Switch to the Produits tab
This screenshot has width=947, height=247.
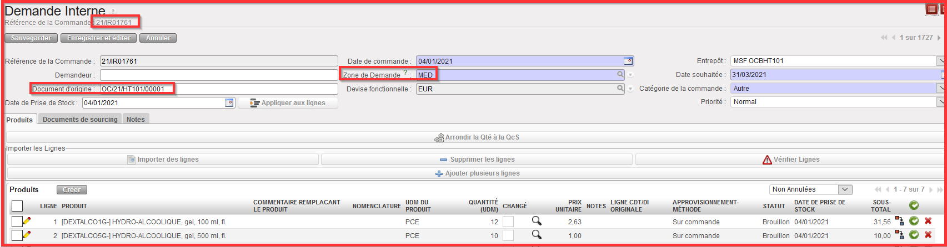[20, 120]
